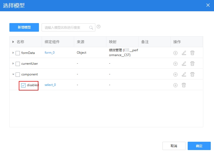
Task: Open the select_0 bound component link
Action: click(50, 85)
